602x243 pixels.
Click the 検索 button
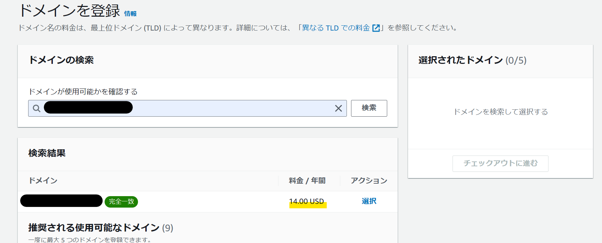(x=369, y=108)
